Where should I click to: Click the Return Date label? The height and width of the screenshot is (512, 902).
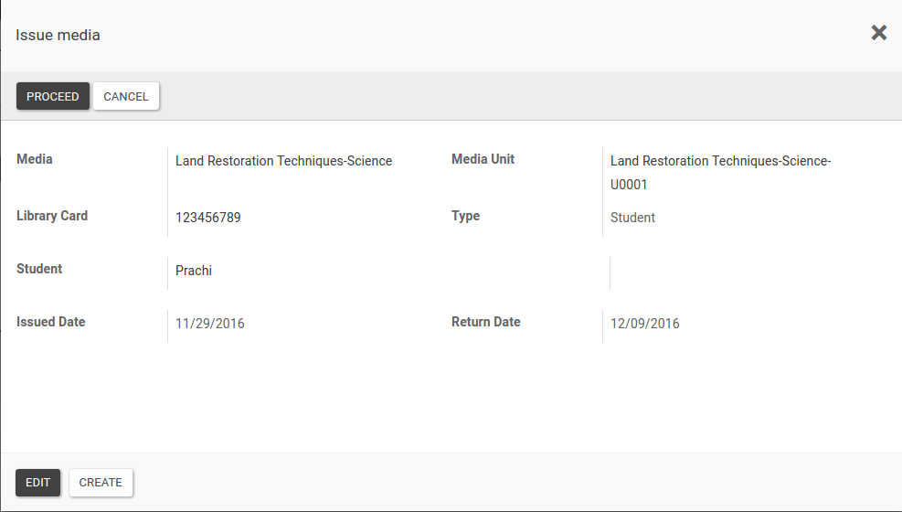point(486,322)
